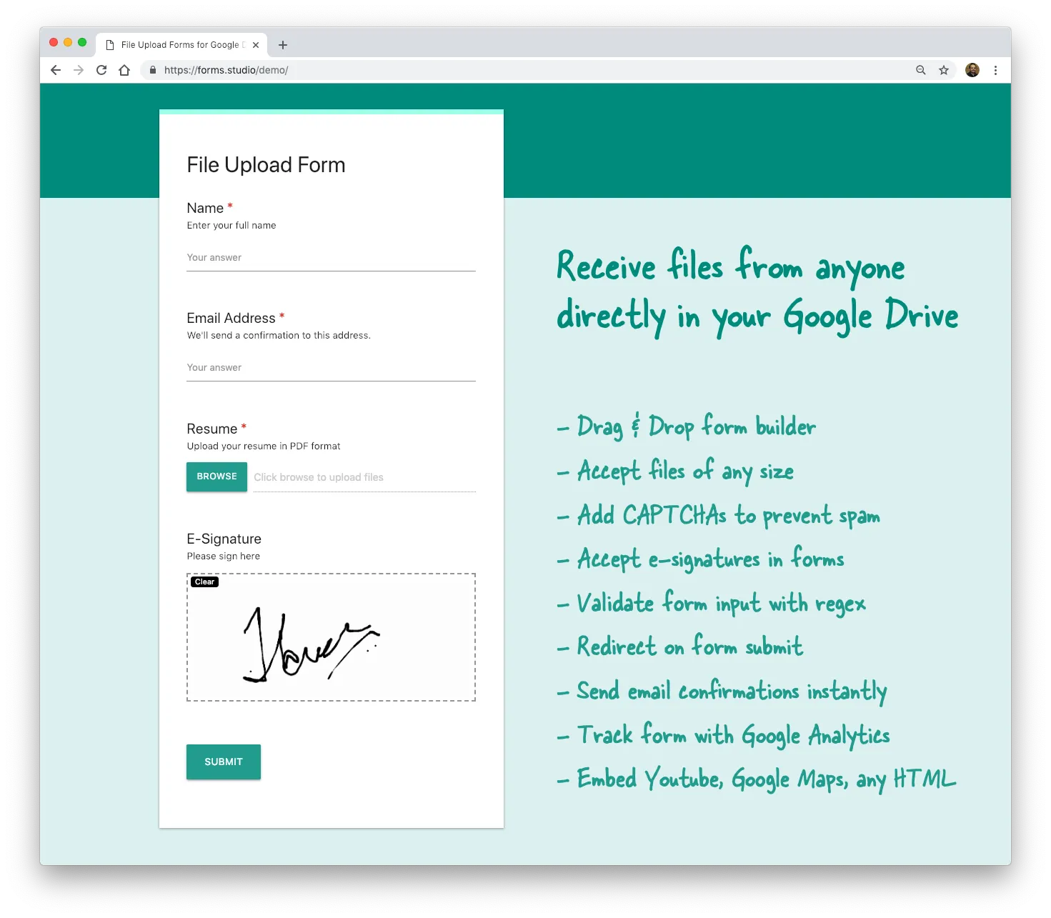Bookmark the page with the star icon
The height and width of the screenshot is (918, 1051).
(x=944, y=70)
